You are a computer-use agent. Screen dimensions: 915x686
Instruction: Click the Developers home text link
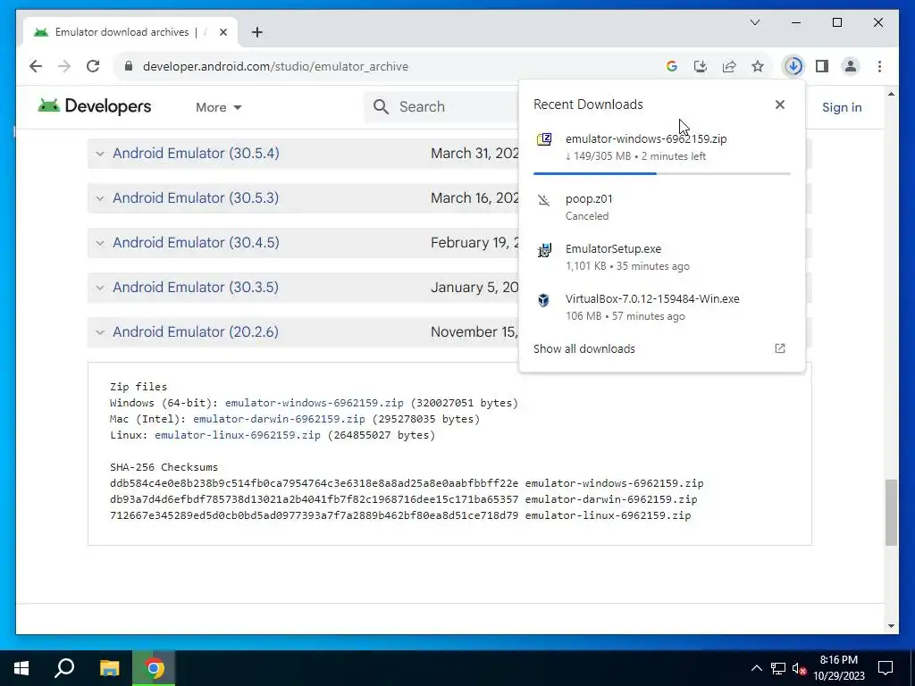click(108, 106)
